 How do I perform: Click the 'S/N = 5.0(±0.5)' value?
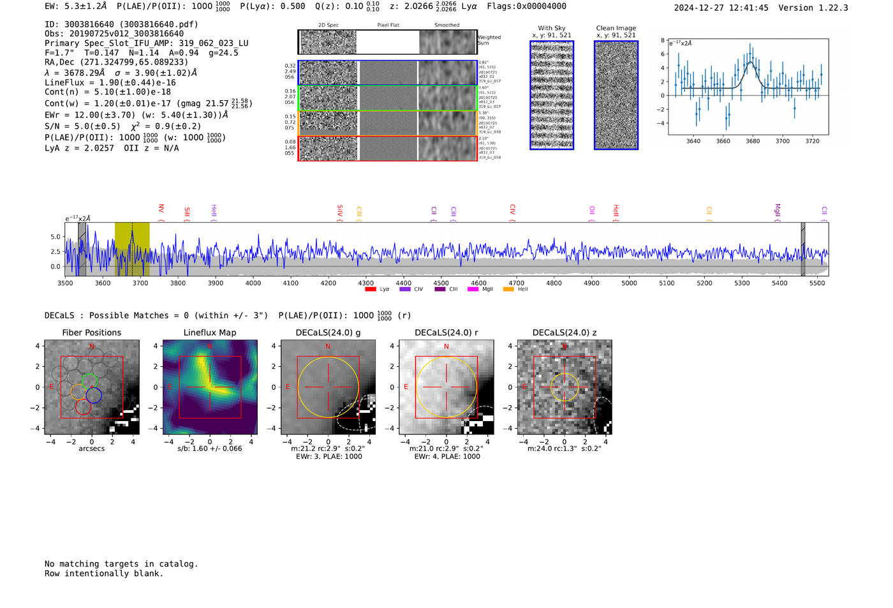pos(82,126)
